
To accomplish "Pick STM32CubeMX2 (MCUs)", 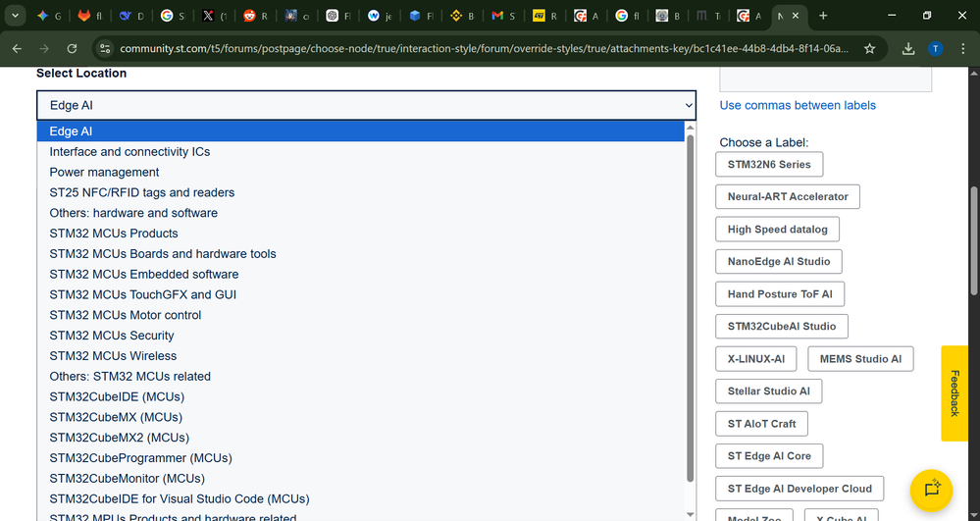I will pos(361,438).
